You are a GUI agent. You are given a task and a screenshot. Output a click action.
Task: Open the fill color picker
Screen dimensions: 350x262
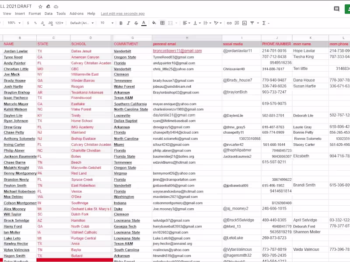pyautogui.click(x=154, y=23)
